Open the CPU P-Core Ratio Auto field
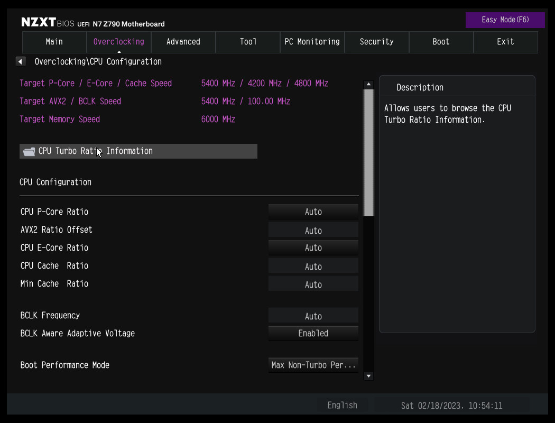The width and height of the screenshot is (555, 423). (x=313, y=212)
